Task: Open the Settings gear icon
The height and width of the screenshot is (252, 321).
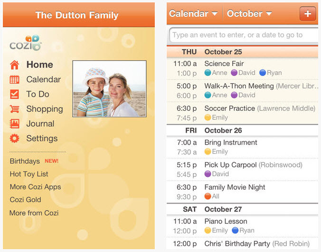Action: (14, 138)
